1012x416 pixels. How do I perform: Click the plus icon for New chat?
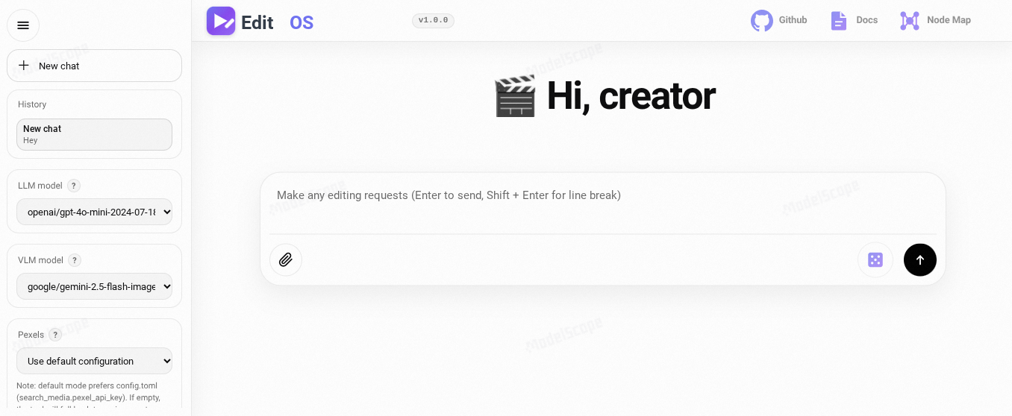(24, 66)
